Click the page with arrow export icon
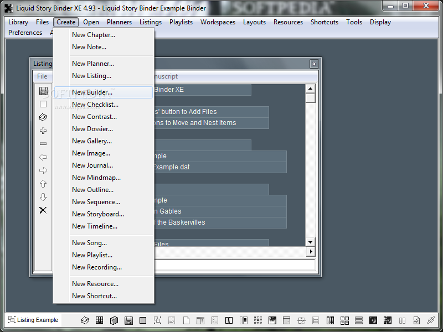The height and width of the screenshot is (332, 443). click(x=416, y=320)
